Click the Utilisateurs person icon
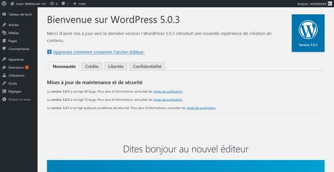The image size is (334, 172). 4,75
